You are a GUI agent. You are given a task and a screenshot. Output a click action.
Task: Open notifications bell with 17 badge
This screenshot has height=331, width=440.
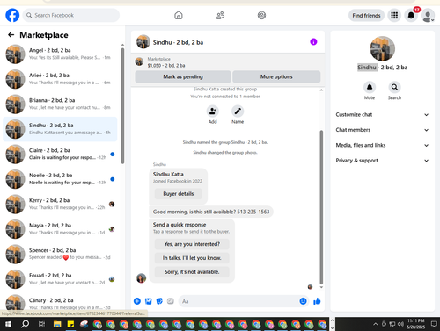pyautogui.click(x=411, y=15)
